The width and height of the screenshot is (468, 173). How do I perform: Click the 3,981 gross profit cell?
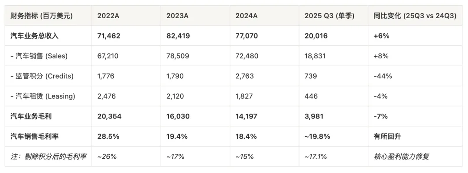click(x=313, y=116)
